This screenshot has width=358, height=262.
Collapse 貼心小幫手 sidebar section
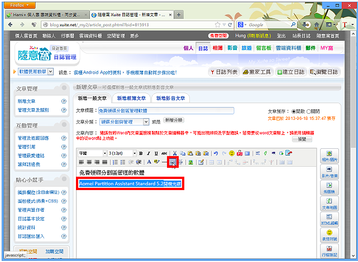coord(64,179)
